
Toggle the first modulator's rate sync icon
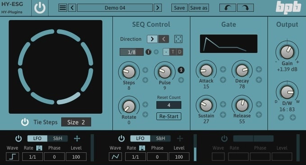click(39, 148)
